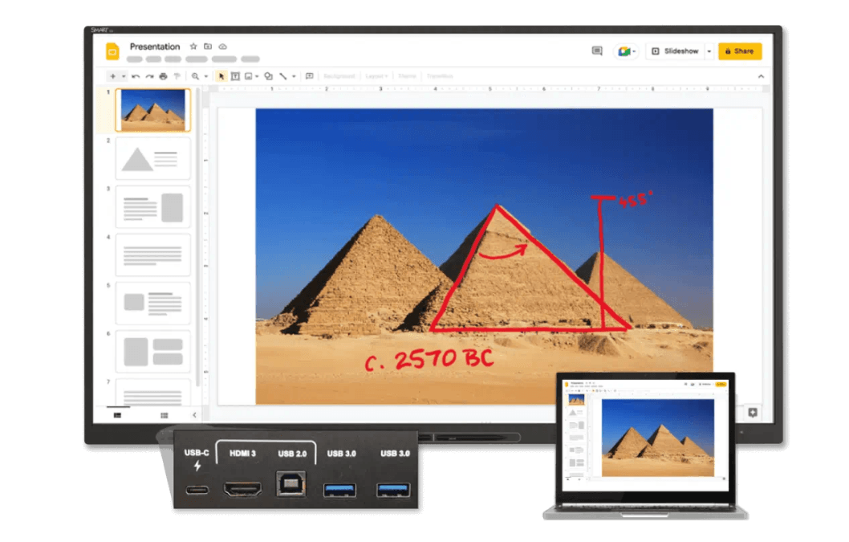
Task: Switch to grid view of slides
Action: pos(164,415)
